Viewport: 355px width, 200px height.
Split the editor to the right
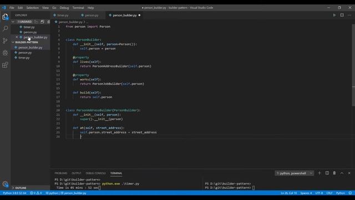342,15
